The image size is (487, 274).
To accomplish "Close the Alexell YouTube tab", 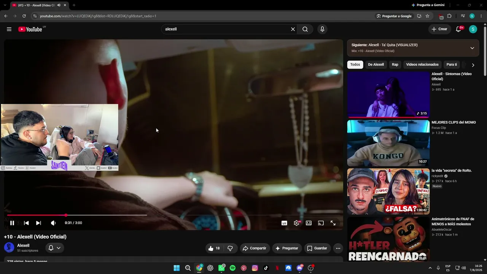I will click(65, 5).
